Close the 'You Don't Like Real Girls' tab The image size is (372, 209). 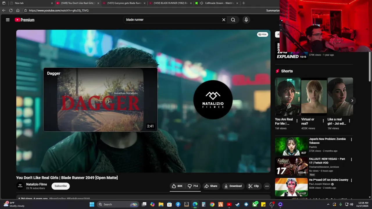[98, 3]
